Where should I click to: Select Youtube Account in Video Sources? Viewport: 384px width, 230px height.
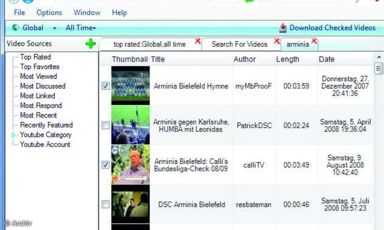click(x=45, y=144)
